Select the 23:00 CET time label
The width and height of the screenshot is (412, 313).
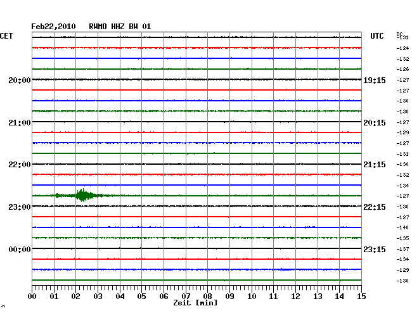click(x=20, y=207)
